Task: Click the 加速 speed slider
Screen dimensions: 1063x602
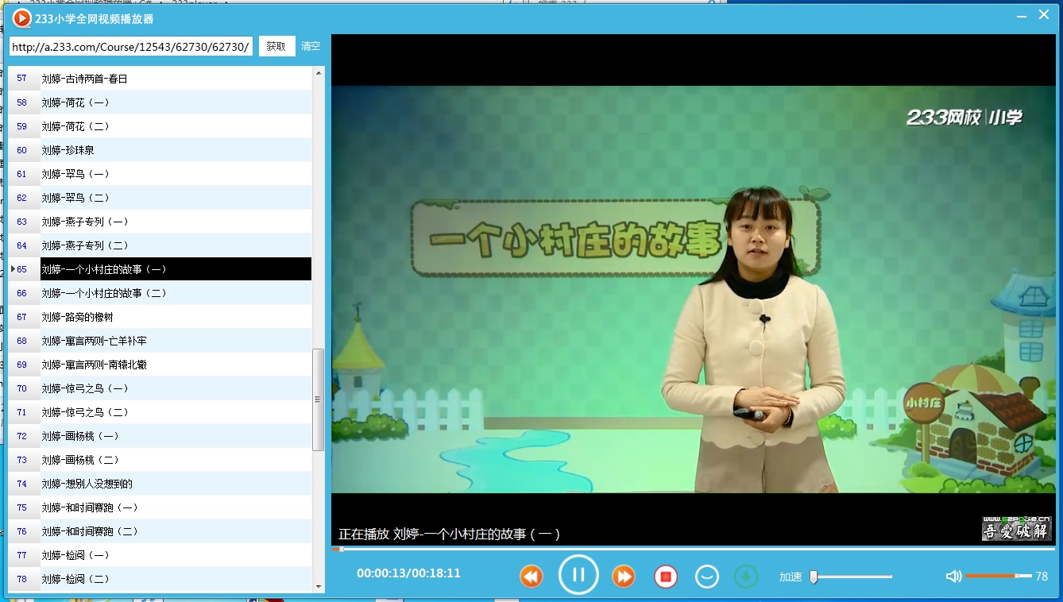Action: click(852, 577)
